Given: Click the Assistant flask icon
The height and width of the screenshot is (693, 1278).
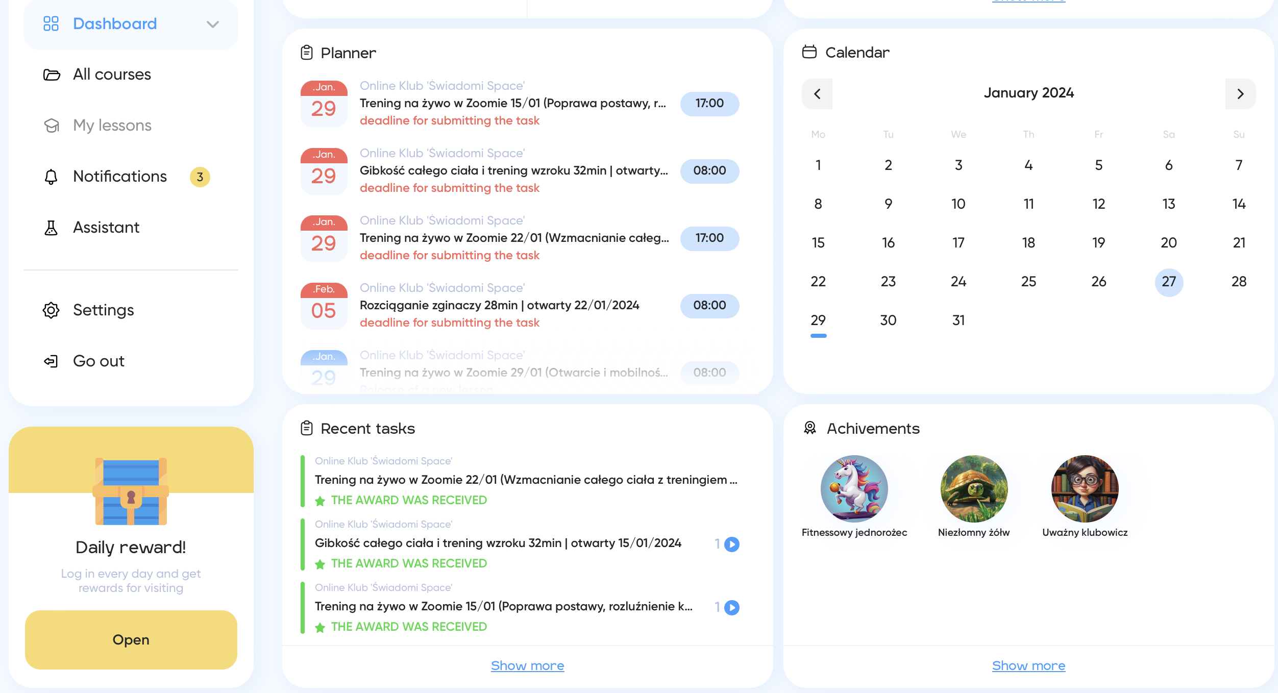Looking at the screenshot, I should [51, 228].
